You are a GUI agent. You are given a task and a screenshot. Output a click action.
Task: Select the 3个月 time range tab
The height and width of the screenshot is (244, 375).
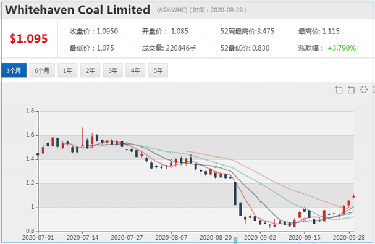[x=14, y=70]
